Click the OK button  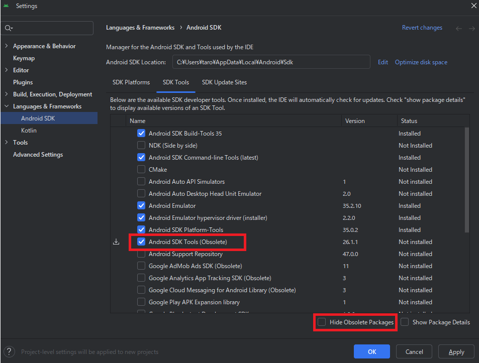372,352
